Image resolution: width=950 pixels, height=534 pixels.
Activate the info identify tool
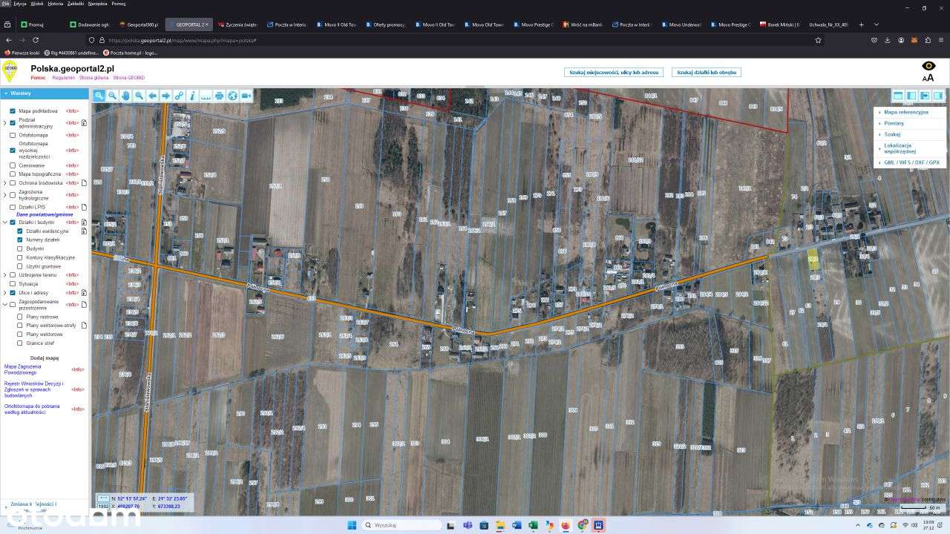click(192, 96)
